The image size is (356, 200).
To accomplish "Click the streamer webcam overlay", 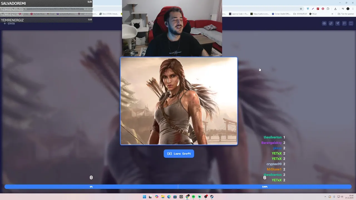I will (172, 28).
